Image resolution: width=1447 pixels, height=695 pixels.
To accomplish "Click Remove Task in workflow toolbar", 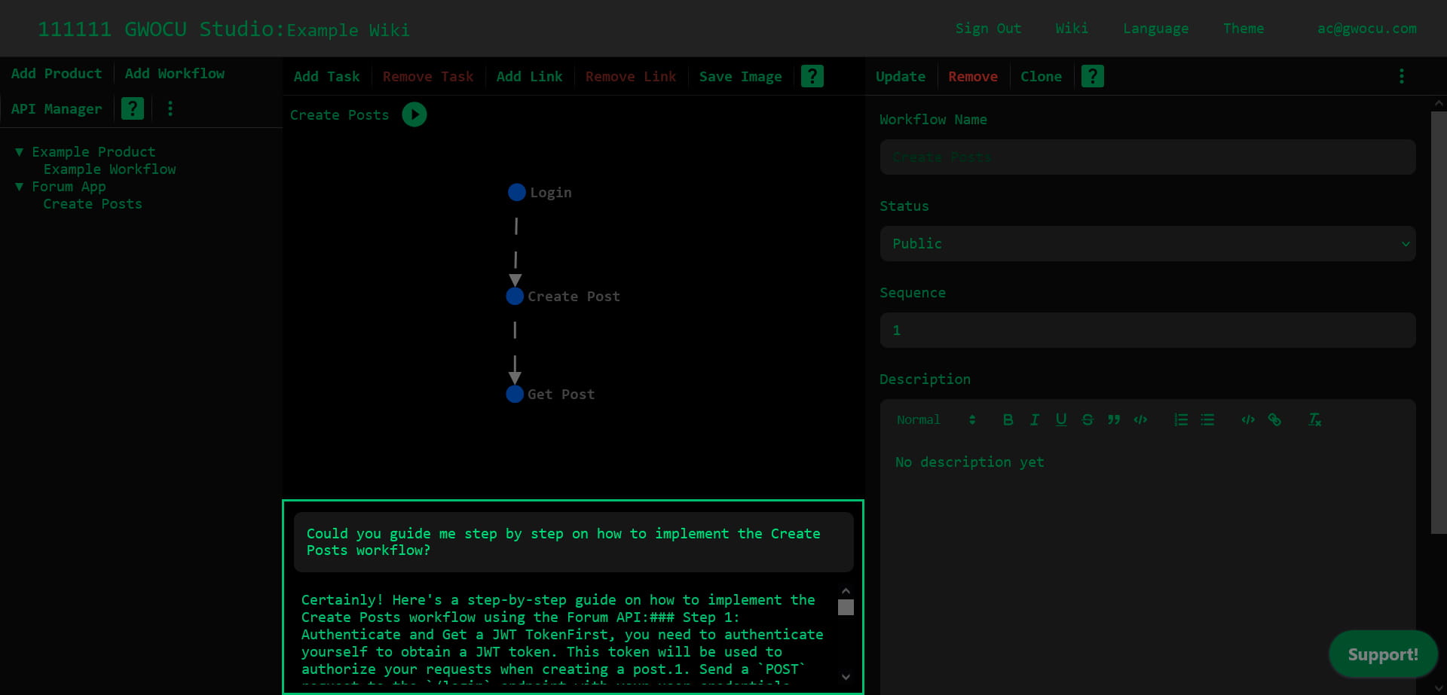I will pyautogui.click(x=428, y=76).
